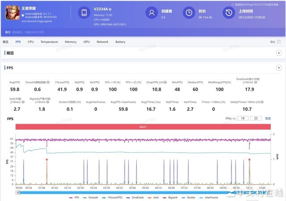This screenshot has width=286, height=201.
Task: Open the Temperature tab
Action: [x=49, y=42]
